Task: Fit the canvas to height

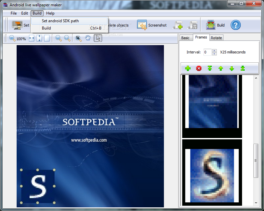Action: pos(39,38)
